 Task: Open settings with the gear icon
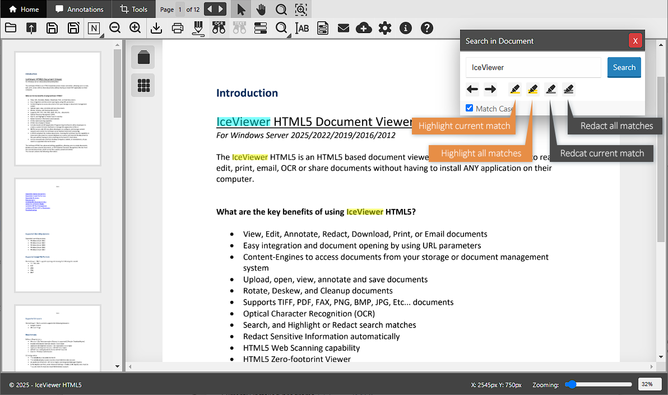pos(384,28)
